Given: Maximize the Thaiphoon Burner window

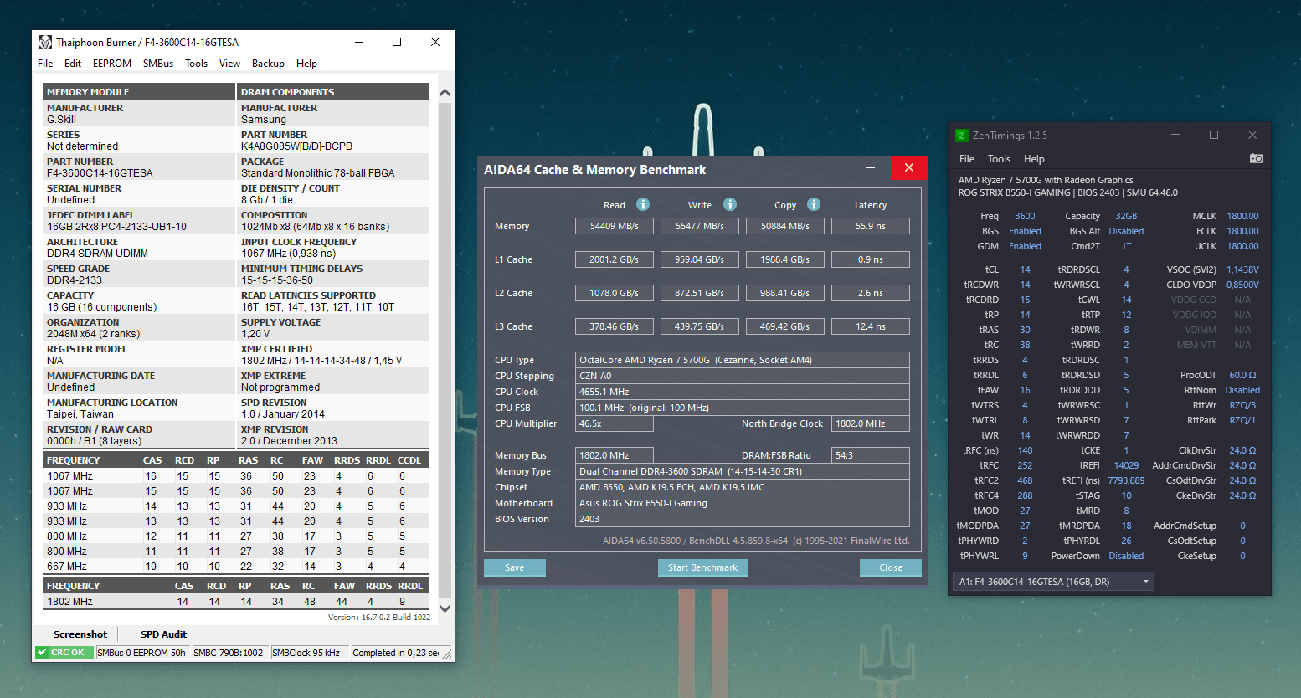Looking at the screenshot, I should pyautogui.click(x=397, y=42).
